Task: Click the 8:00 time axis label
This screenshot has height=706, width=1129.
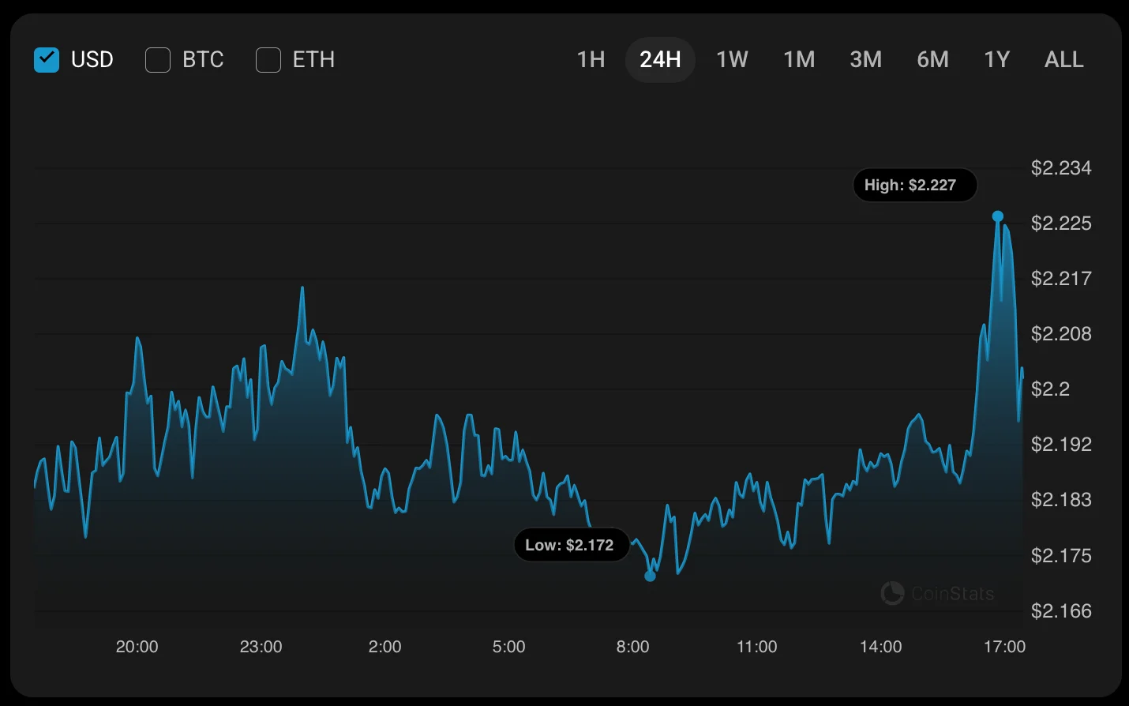Action: 633,647
